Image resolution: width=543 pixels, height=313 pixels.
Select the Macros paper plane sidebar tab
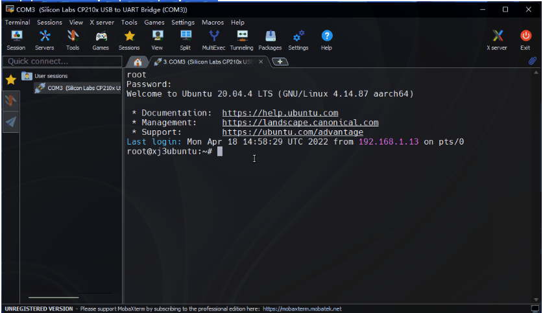[11, 122]
